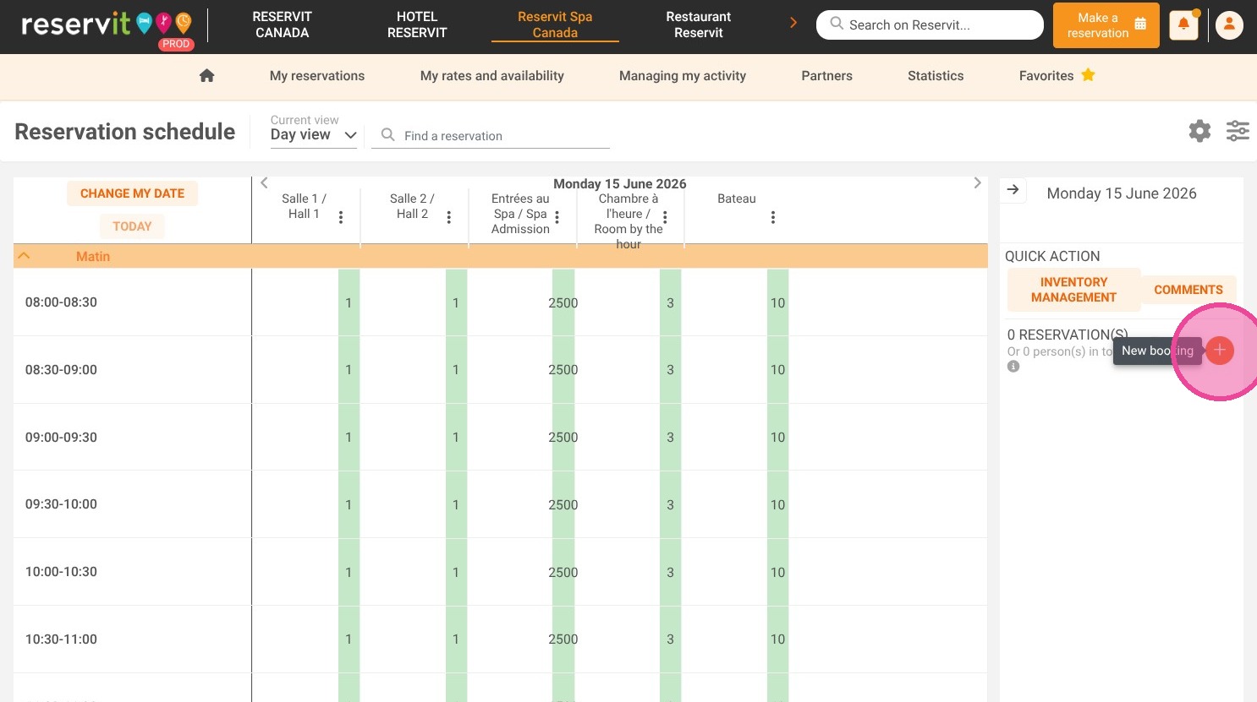Go to previous day arrow
This screenshot has height=702, width=1257.
[x=264, y=182]
